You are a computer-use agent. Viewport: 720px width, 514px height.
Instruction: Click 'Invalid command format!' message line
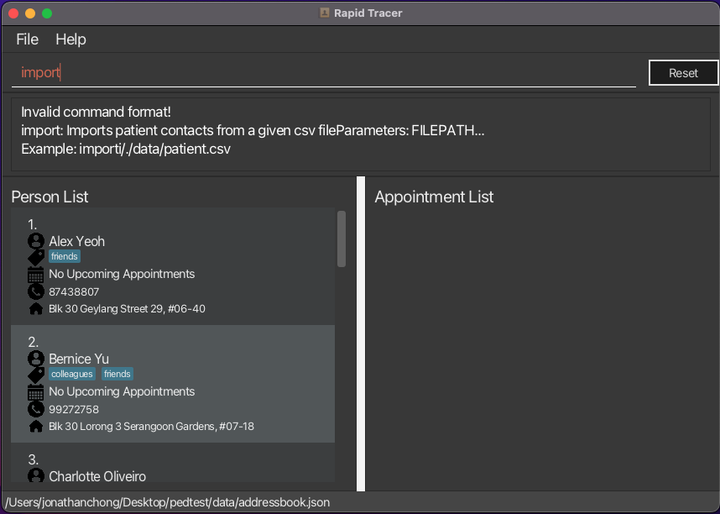96,112
